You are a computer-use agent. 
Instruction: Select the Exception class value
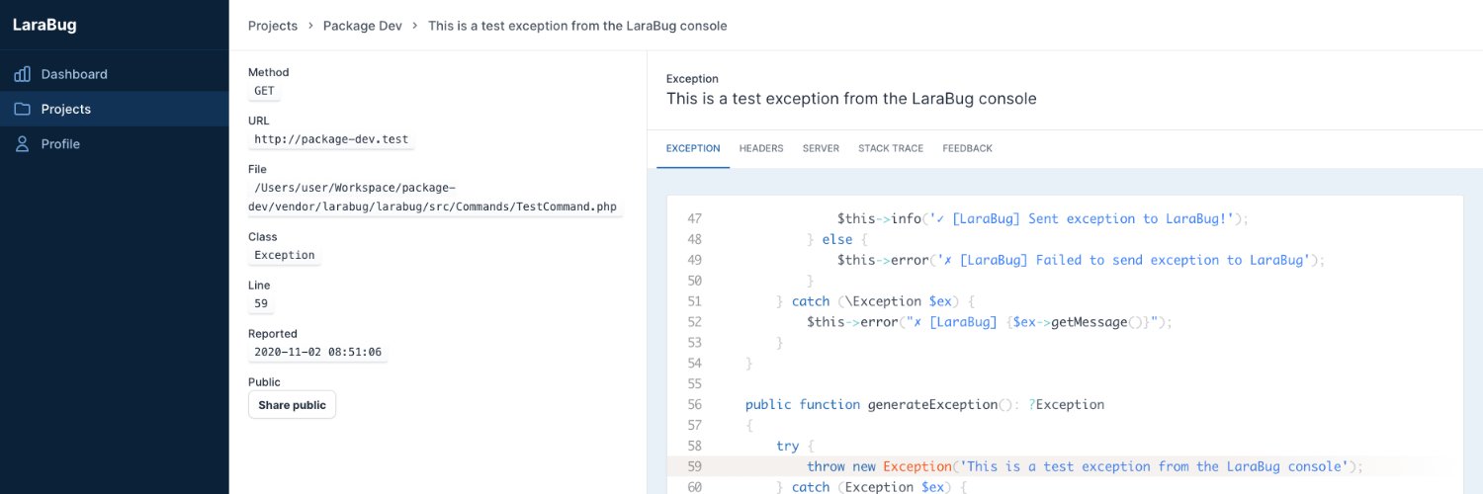[285, 255]
